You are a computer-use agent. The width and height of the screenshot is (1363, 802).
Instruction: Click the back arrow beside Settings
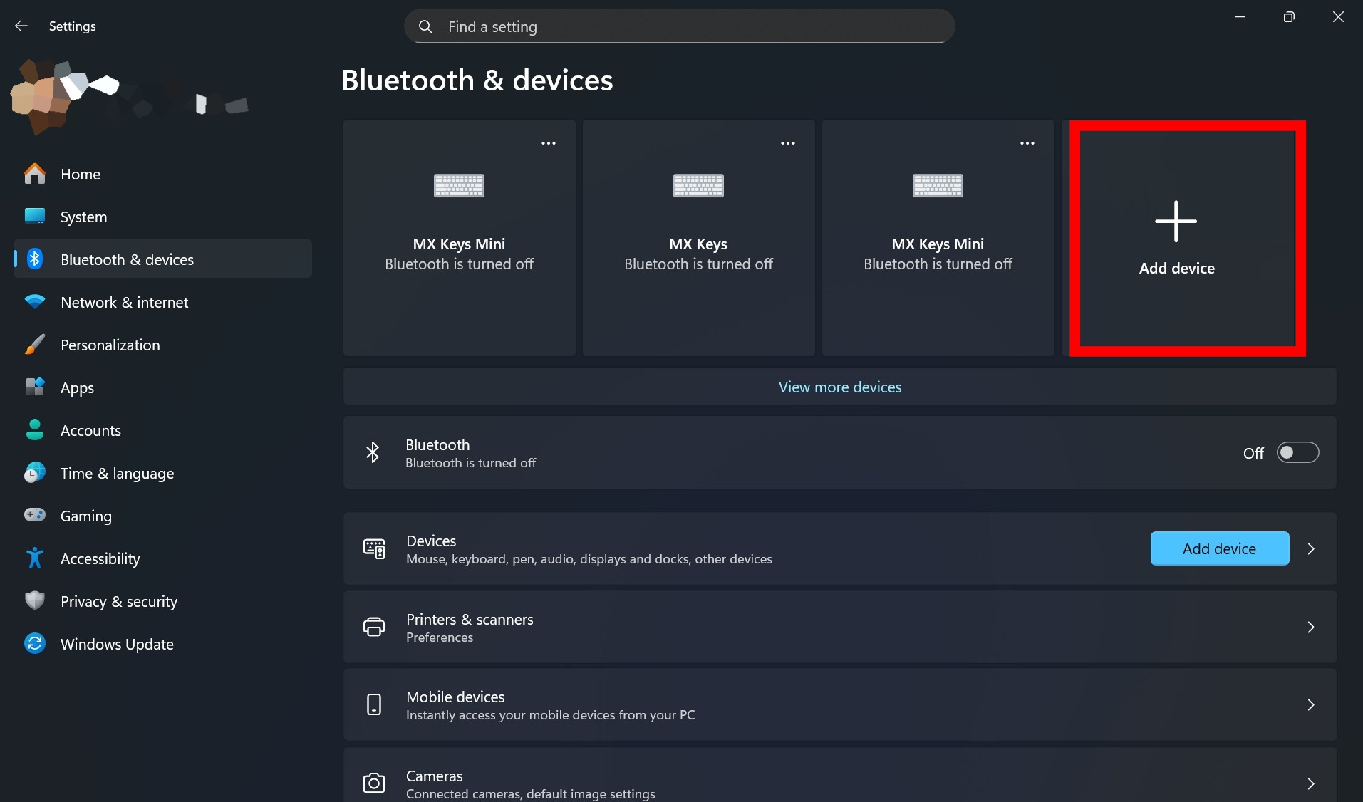pos(21,26)
